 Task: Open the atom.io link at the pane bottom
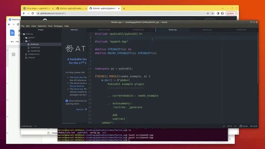point(79,109)
